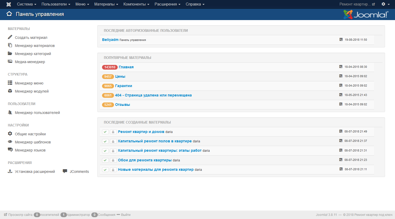Open the Главная article link

click(x=126, y=67)
